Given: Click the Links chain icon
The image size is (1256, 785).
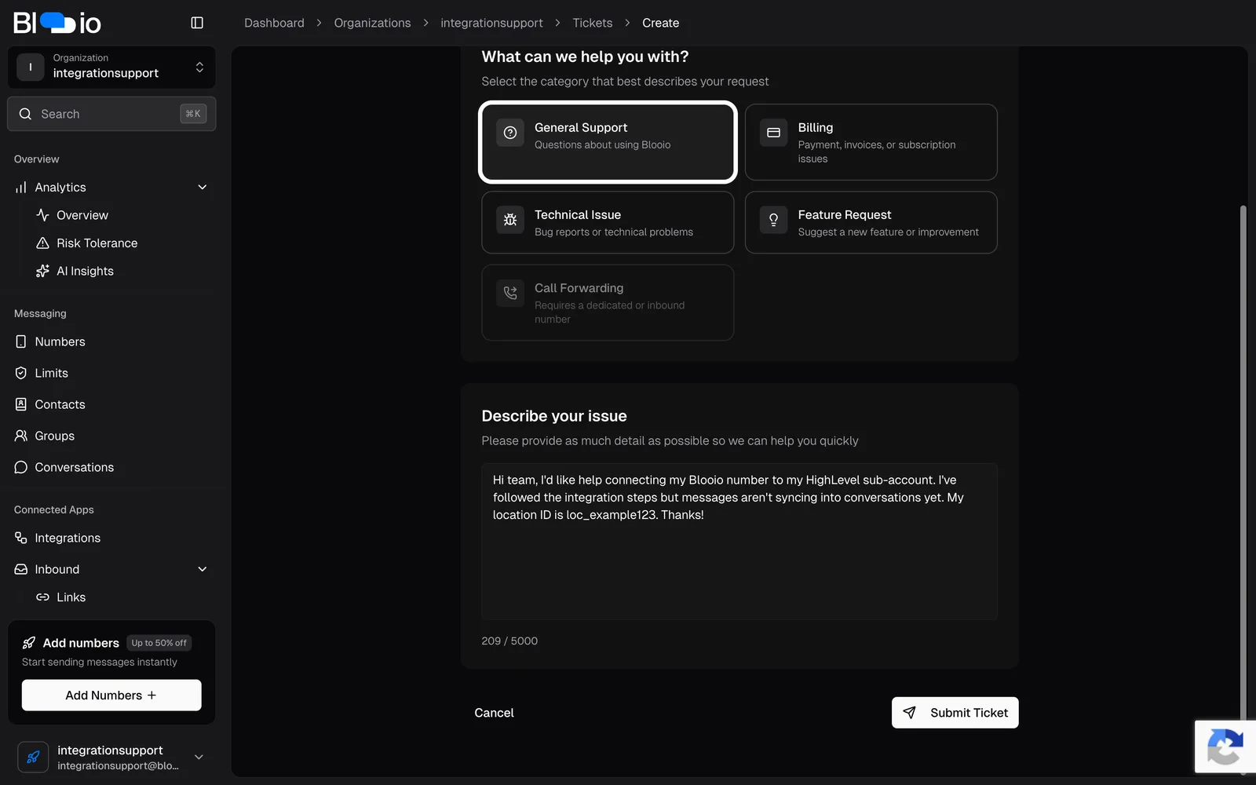Looking at the screenshot, I should tap(43, 597).
